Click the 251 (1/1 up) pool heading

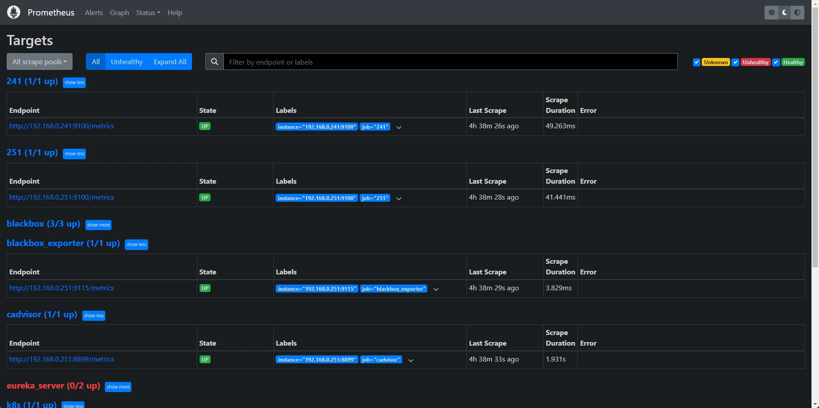32,152
